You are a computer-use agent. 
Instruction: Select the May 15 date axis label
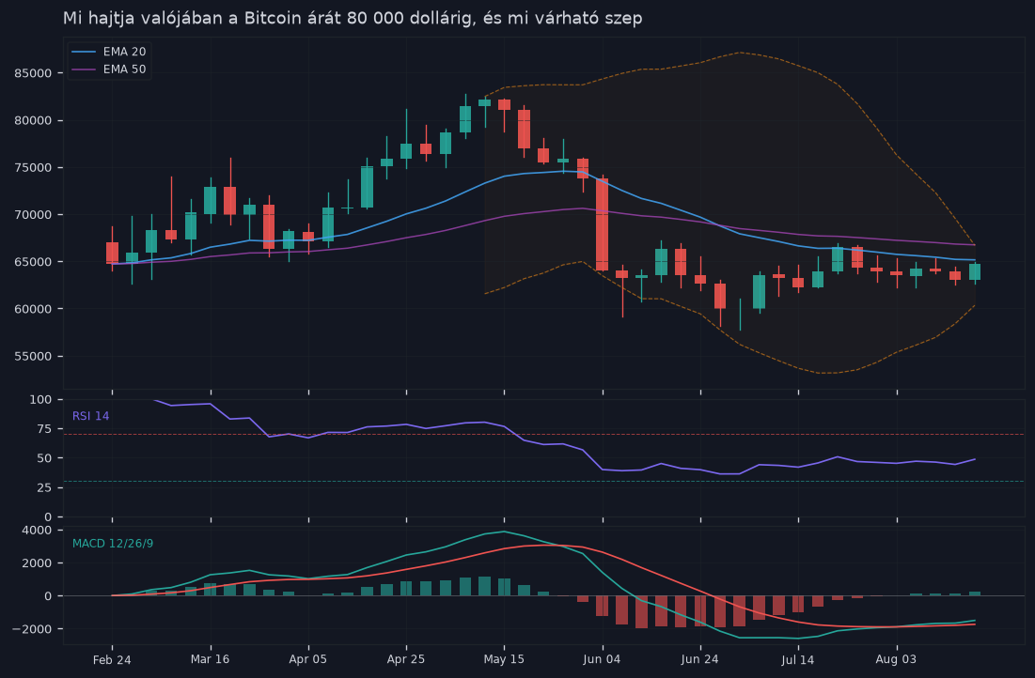click(504, 659)
